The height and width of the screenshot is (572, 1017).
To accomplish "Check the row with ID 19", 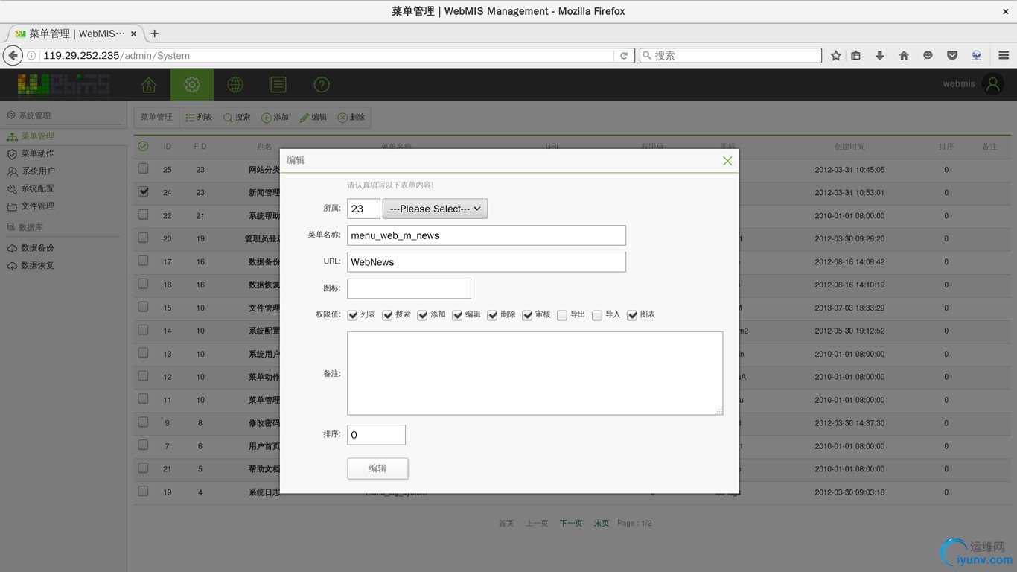I will (143, 491).
